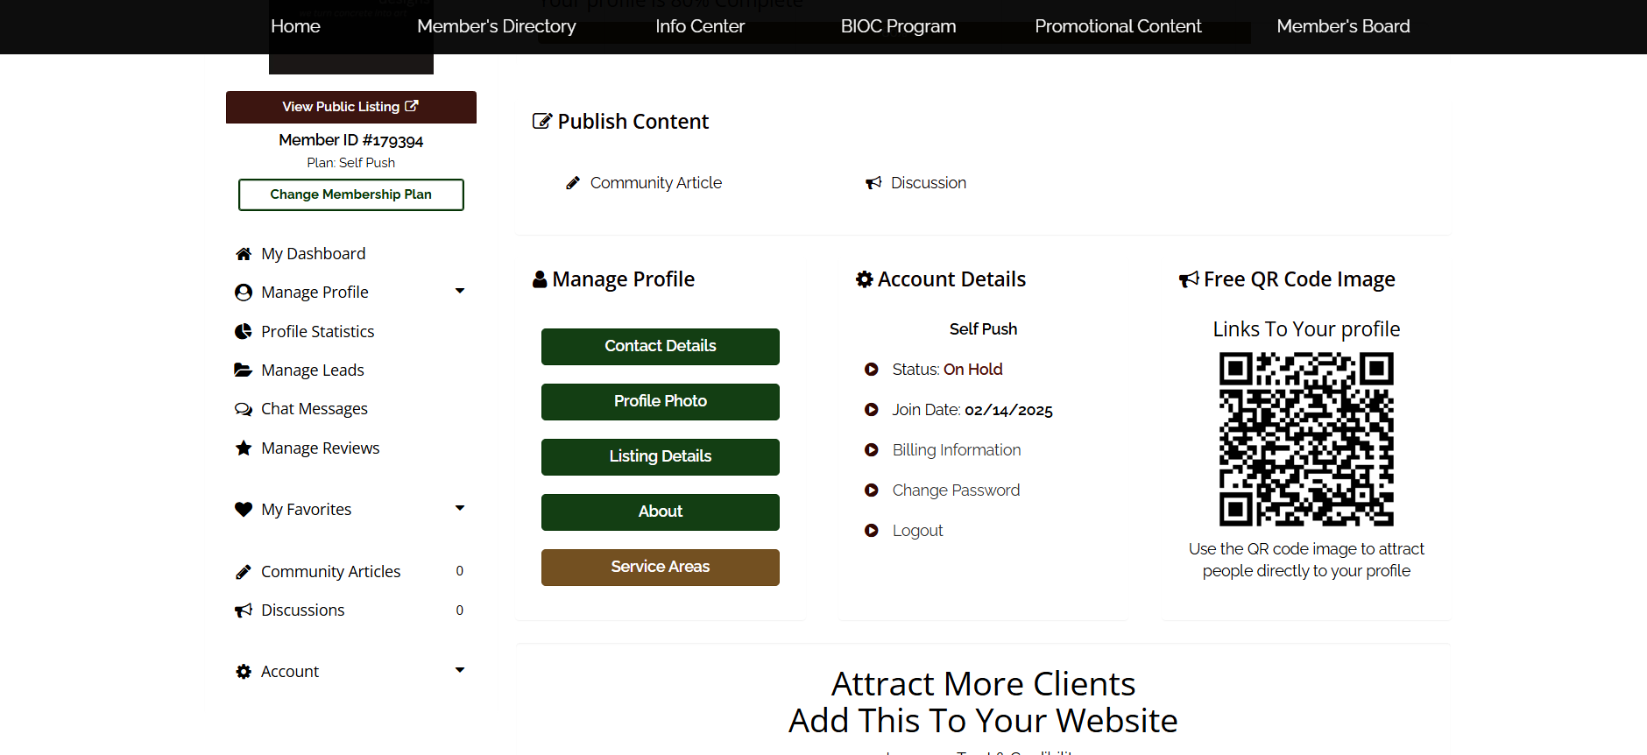Click the bullhorn icon before Discussion
Image resolution: width=1647 pixels, height=755 pixels.
(x=873, y=183)
